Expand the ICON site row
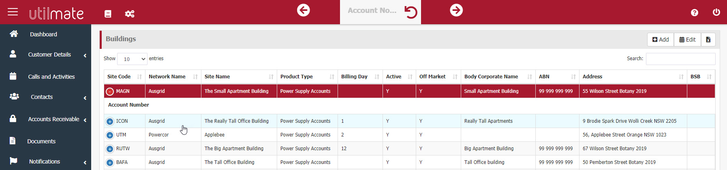Screen dimensions: 727x170 click(x=110, y=122)
